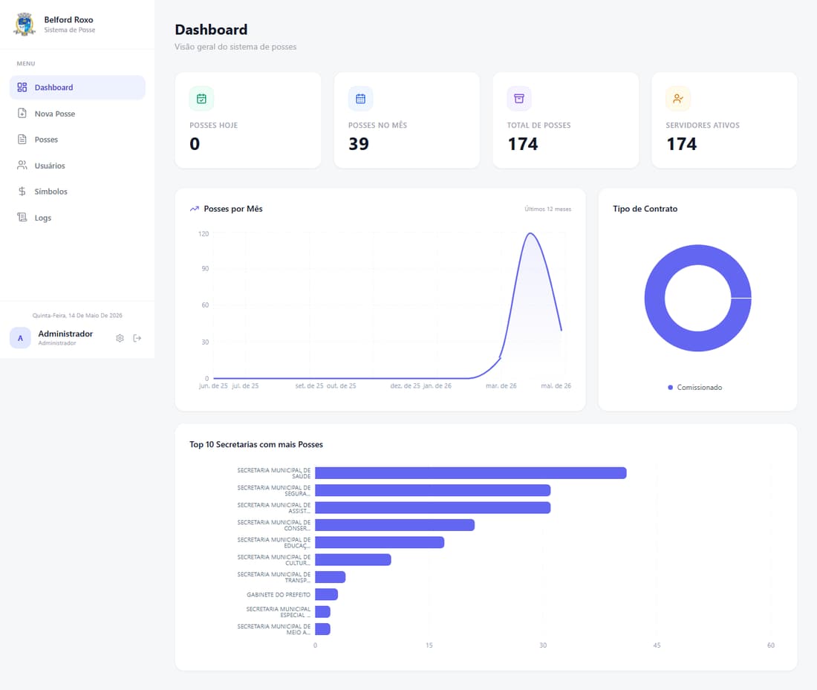The image size is (817, 690).
Task: Open the Usuários menu item
Action: 77,166
